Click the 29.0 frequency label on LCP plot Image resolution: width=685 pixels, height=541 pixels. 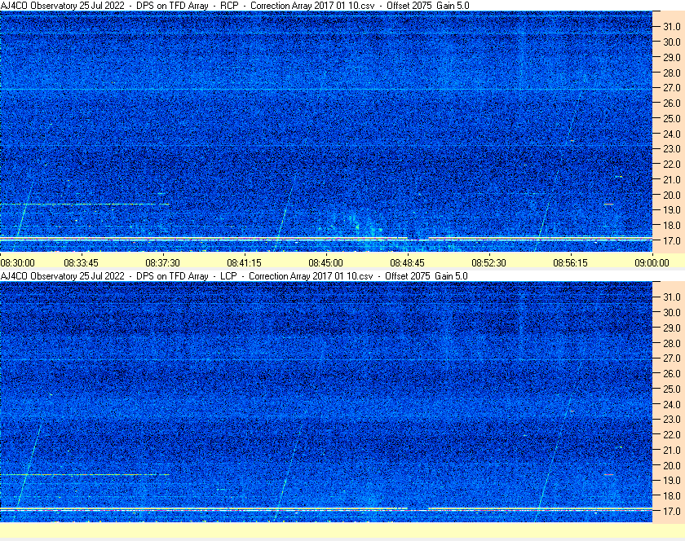[x=672, y=328]
